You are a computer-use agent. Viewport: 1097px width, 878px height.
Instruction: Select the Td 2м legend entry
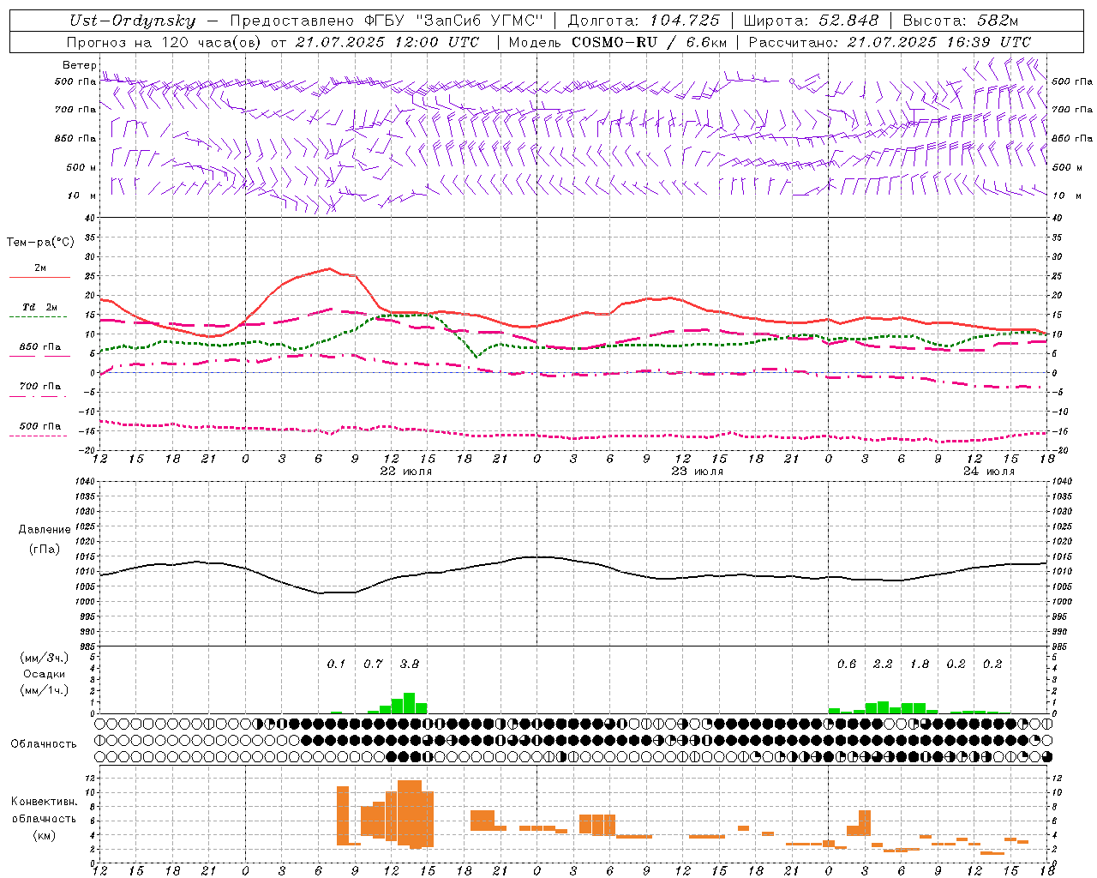(x=39, y=307)
